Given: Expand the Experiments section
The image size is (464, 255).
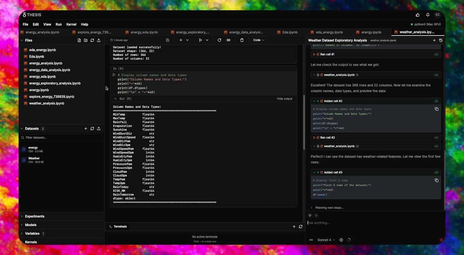Looking at the screenshot, I should 34,216.
